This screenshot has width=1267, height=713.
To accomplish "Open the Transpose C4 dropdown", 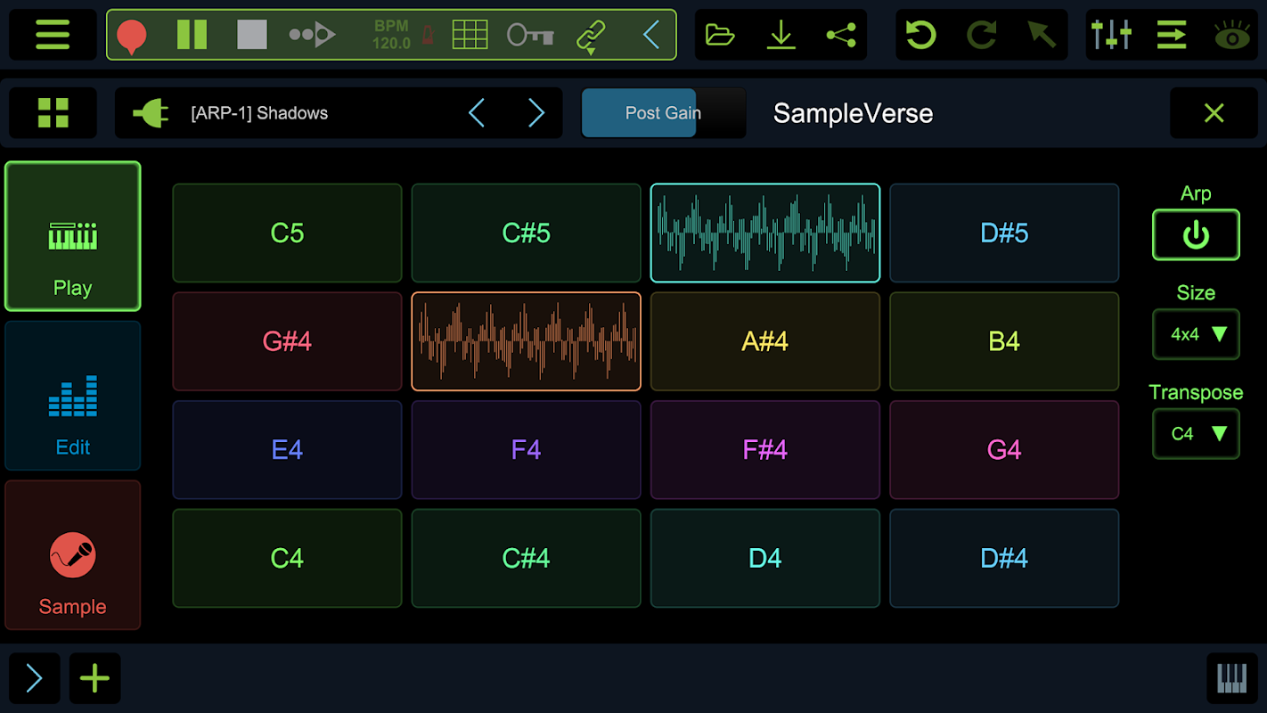I will 1195,434.
